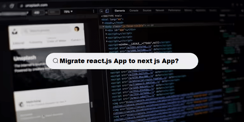Open the /a/9758.06ac908 script link

click(141, 77)
